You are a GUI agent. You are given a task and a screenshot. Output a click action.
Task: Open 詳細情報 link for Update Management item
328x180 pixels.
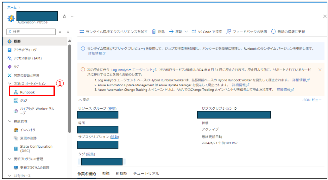(x=241, y=85)
